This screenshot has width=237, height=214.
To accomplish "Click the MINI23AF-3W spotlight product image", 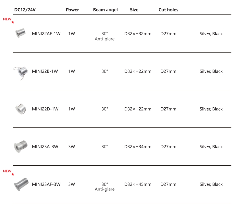I will click(x=20, y=184).
